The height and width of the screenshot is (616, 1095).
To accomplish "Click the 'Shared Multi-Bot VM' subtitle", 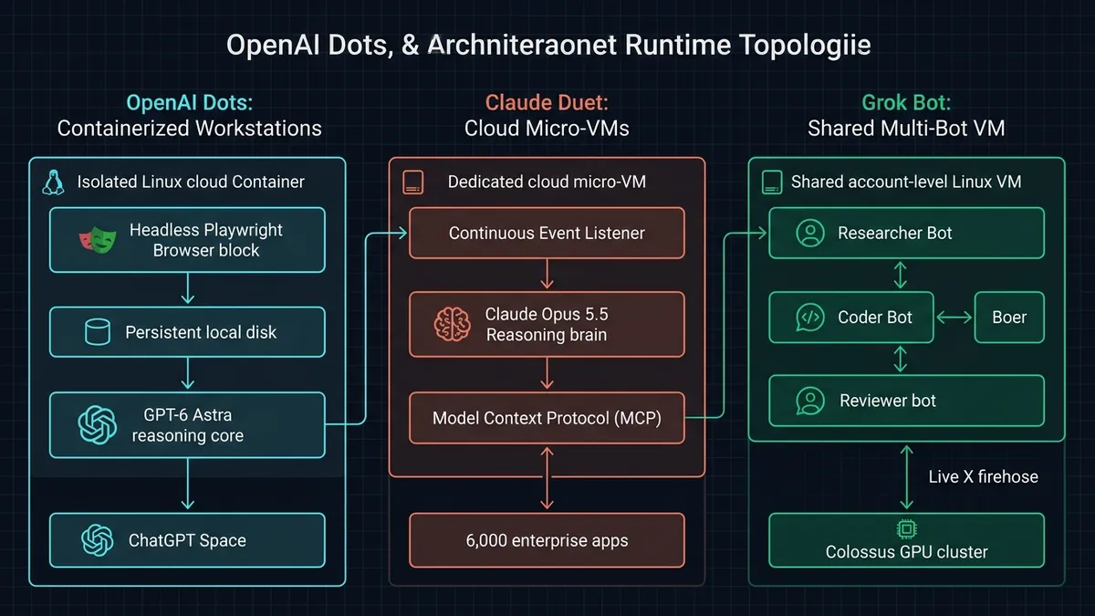I will tap(906, 128).
